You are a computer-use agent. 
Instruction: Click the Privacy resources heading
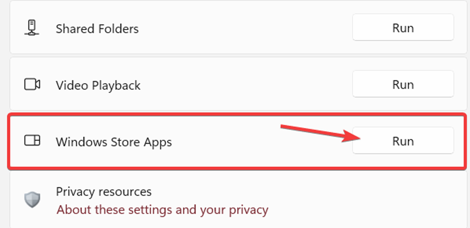[104, 192]
